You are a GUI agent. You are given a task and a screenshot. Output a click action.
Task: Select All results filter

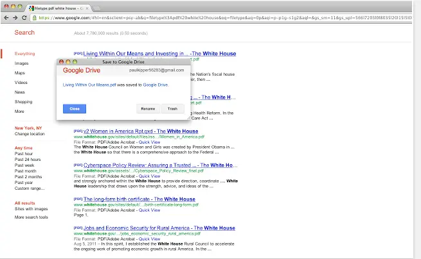24,203
